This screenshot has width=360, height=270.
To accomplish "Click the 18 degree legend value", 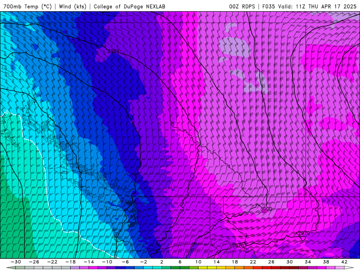I will tap(234, 262).
